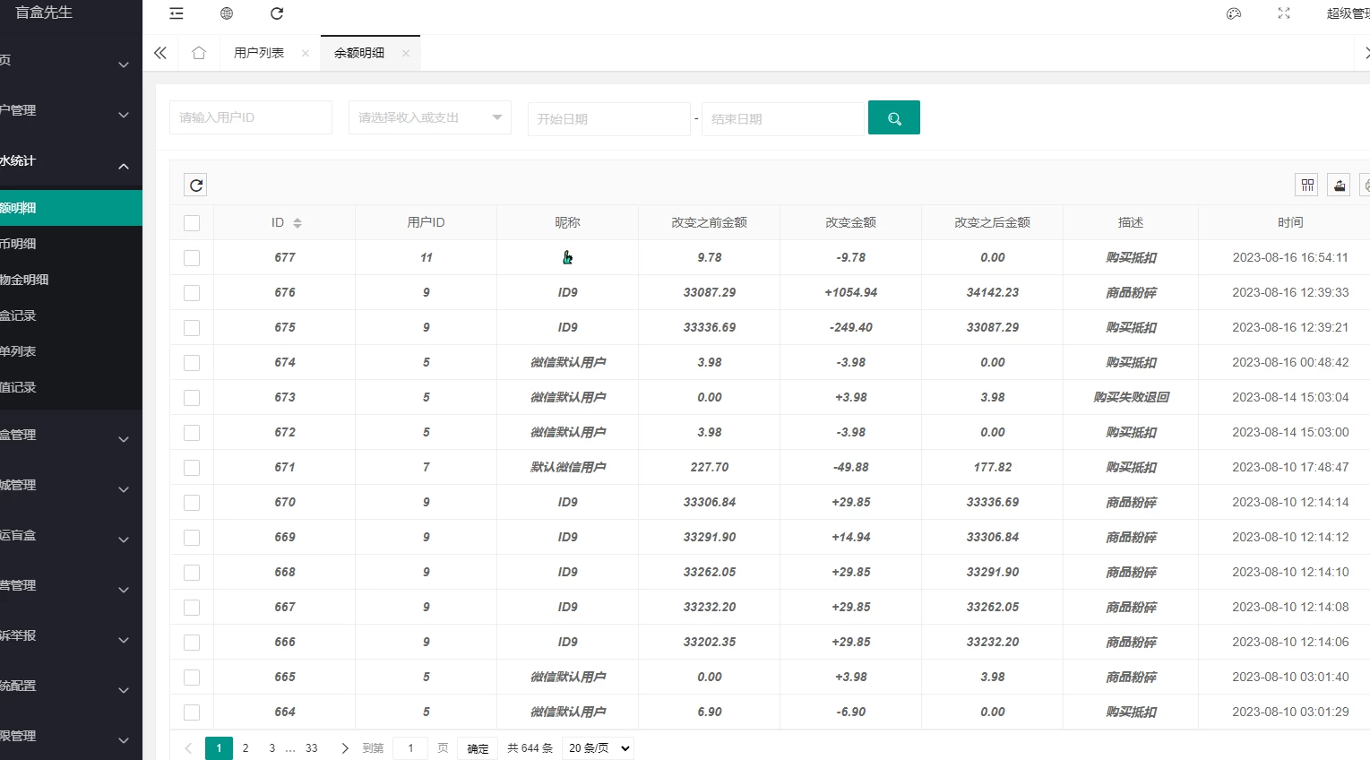Go to page 2 of results
This screenshot has height=760, width=1370.
(246, 747)
